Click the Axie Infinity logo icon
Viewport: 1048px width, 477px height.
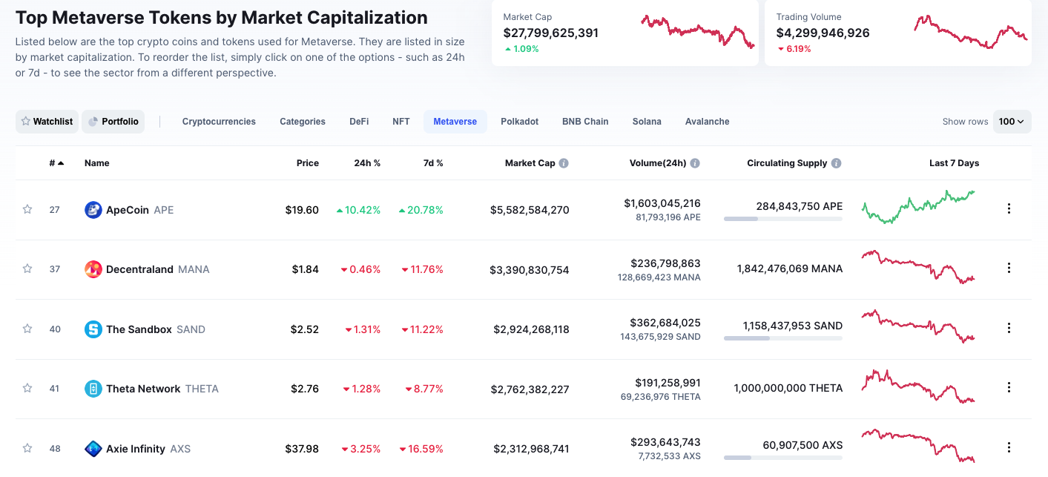[93, 449]
